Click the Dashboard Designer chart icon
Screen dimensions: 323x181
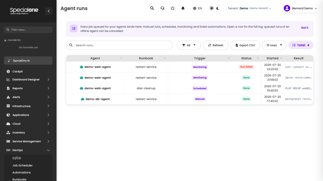pos(8,79)
